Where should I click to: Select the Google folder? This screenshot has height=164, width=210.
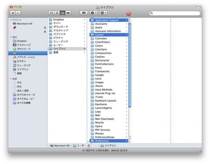pyautogui.click(x=109, y=75)
